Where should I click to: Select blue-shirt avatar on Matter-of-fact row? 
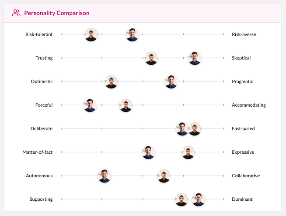pyautogui.click(x=149, y=152)
